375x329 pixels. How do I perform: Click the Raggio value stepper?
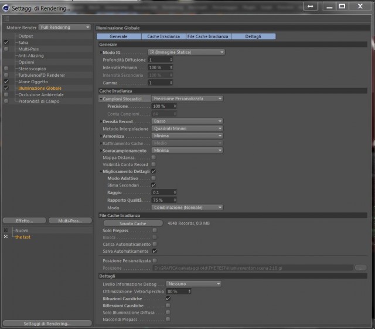click(x=175, y=192)
